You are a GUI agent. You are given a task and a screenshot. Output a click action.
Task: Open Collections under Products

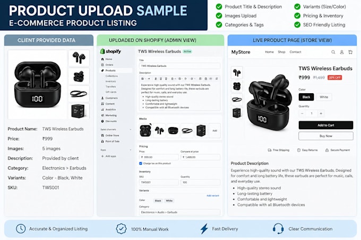[x=111, y=76]
